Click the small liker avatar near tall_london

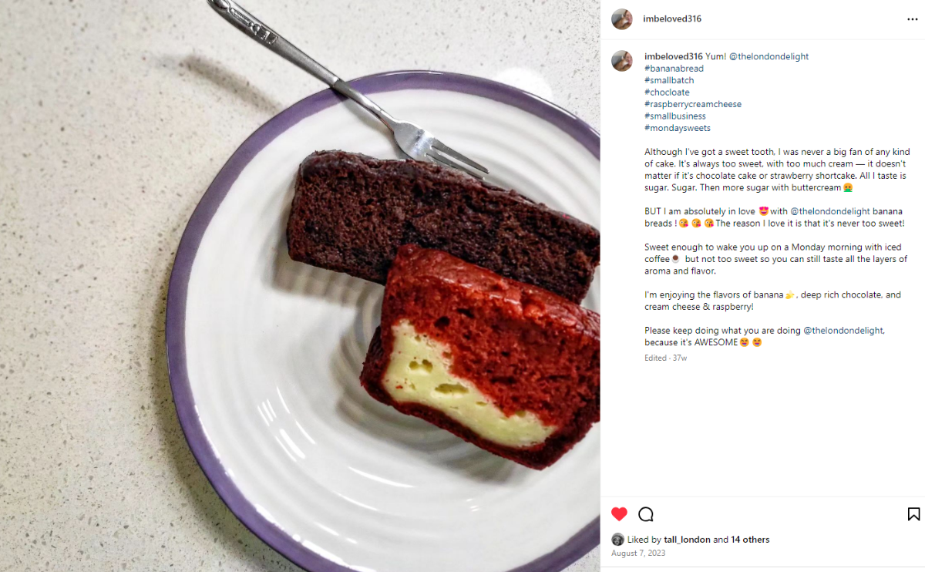617,540
